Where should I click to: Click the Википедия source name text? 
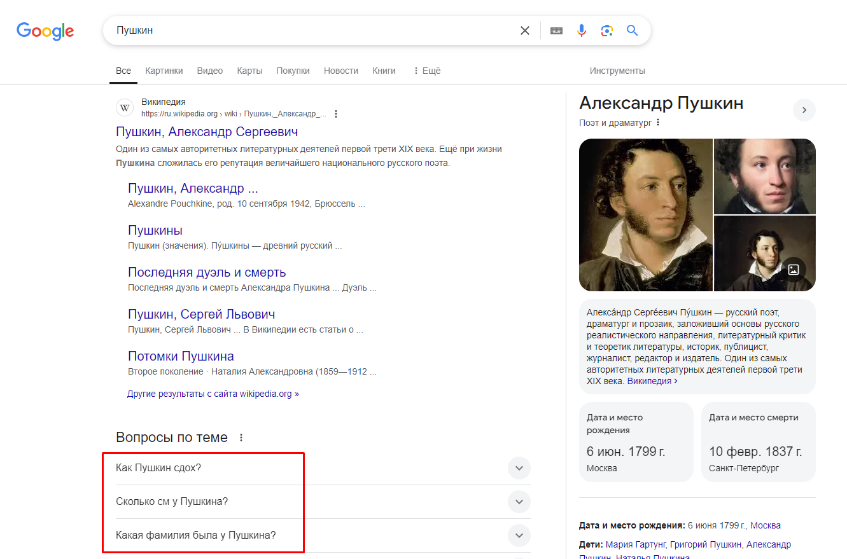tap(164, 102)
